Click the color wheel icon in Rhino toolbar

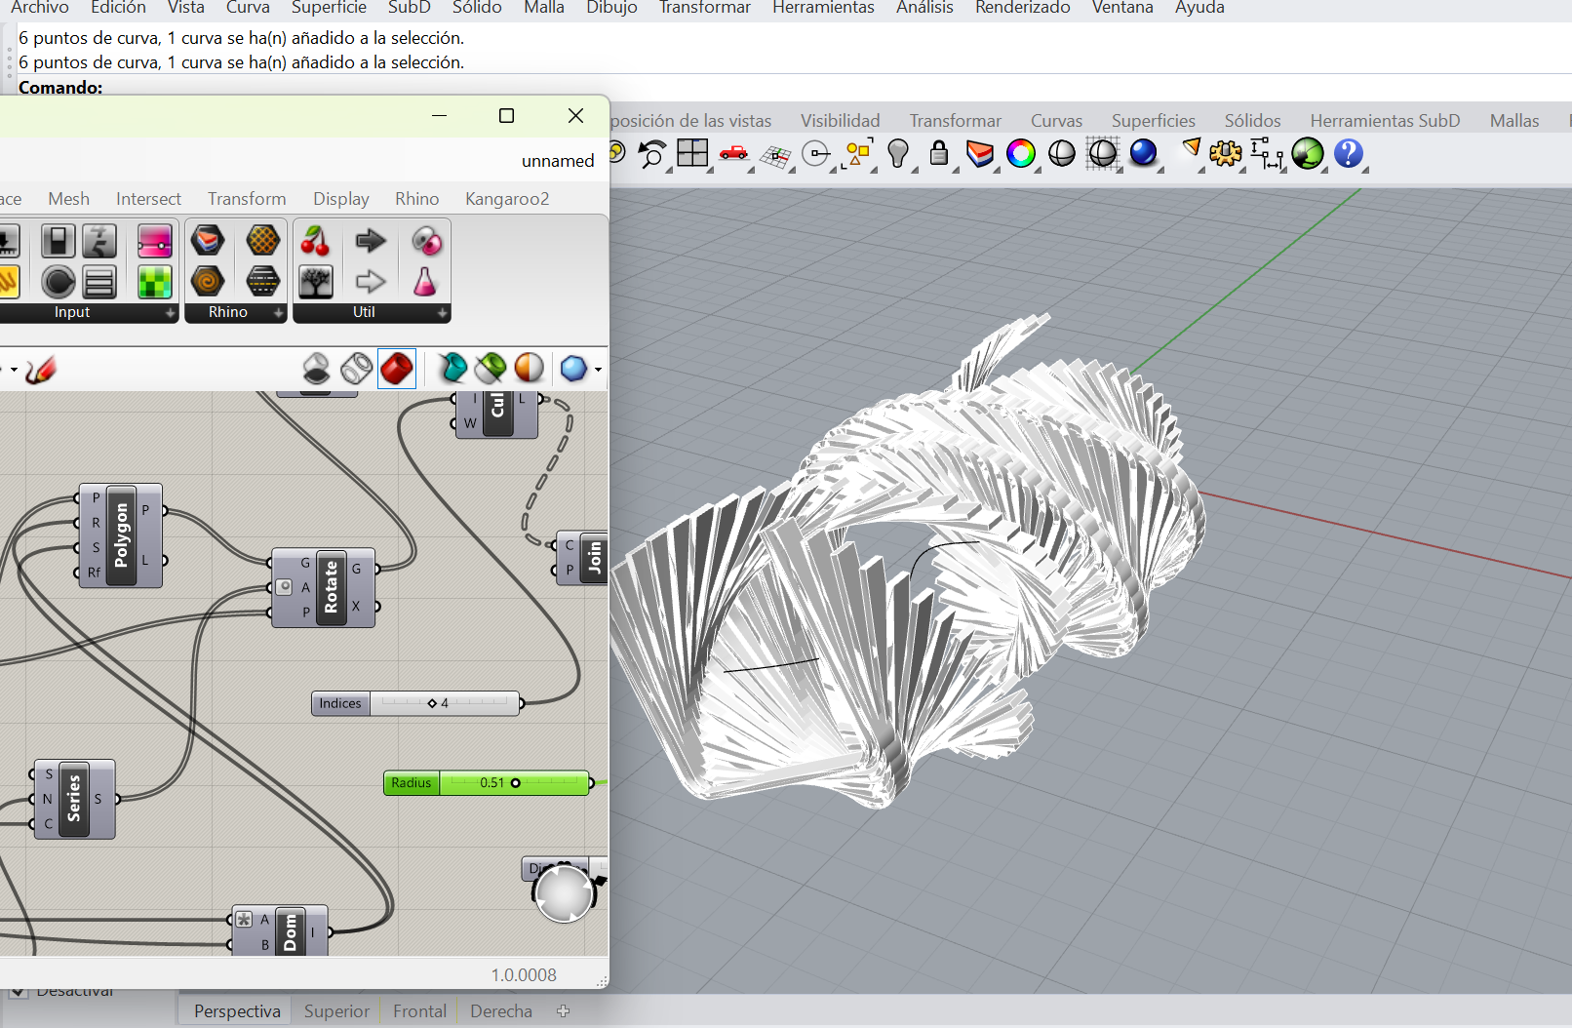(x=1020, y=154)
